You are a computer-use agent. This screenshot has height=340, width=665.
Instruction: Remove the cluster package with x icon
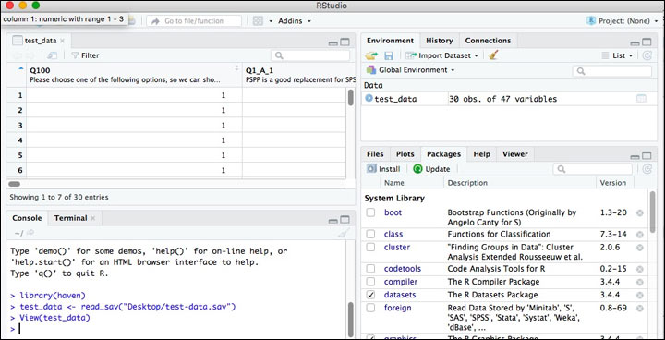click(x=640, y=248)
